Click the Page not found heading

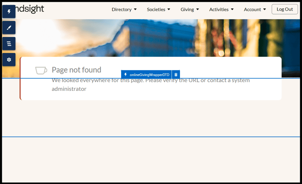coord(76,69)
